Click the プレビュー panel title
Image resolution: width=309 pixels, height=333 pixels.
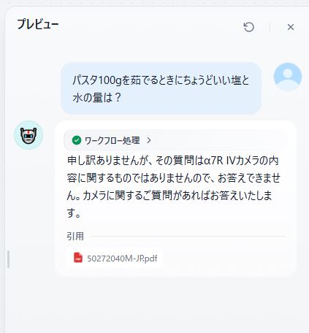38,24
